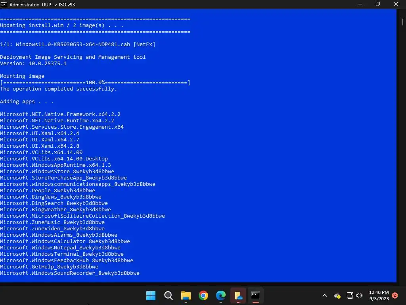406x305 pixels.
Task: Minimize the UUP -> ISO v93 window
Action: coord(360,4)
